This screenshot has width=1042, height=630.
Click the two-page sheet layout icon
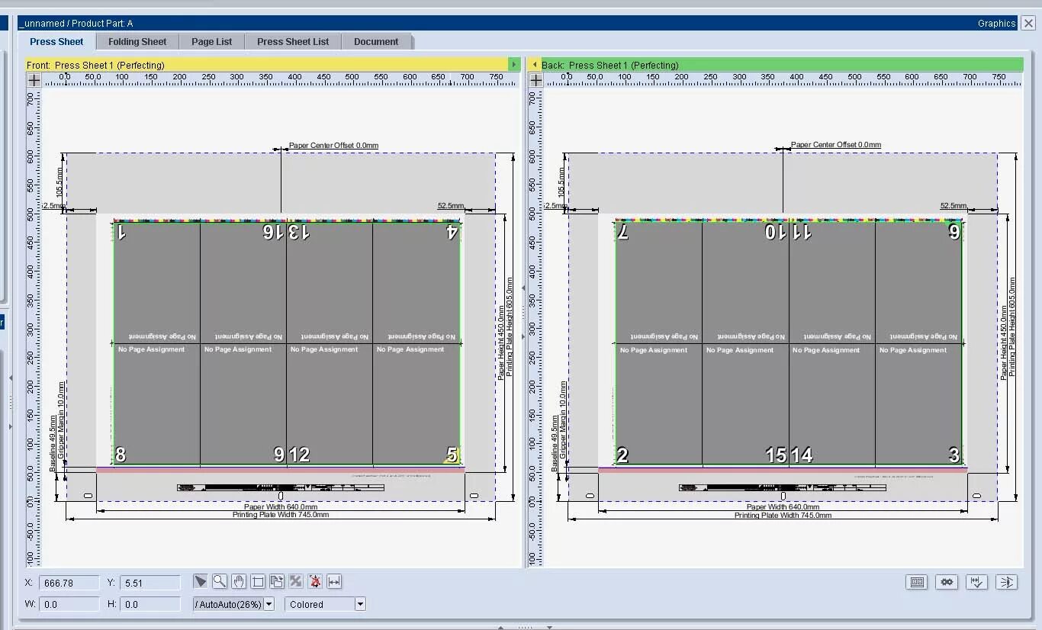click(x=917, y=582)
